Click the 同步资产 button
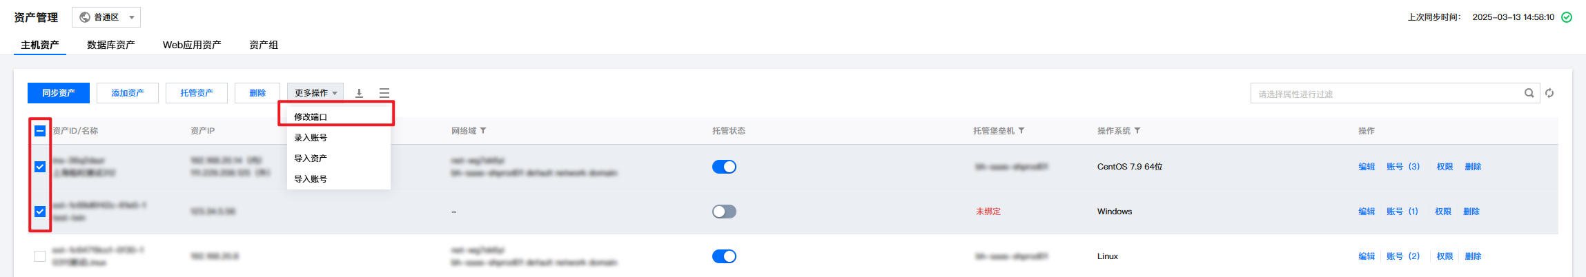Viewport: 1586px width, 277px height. (x=59, y=93)
